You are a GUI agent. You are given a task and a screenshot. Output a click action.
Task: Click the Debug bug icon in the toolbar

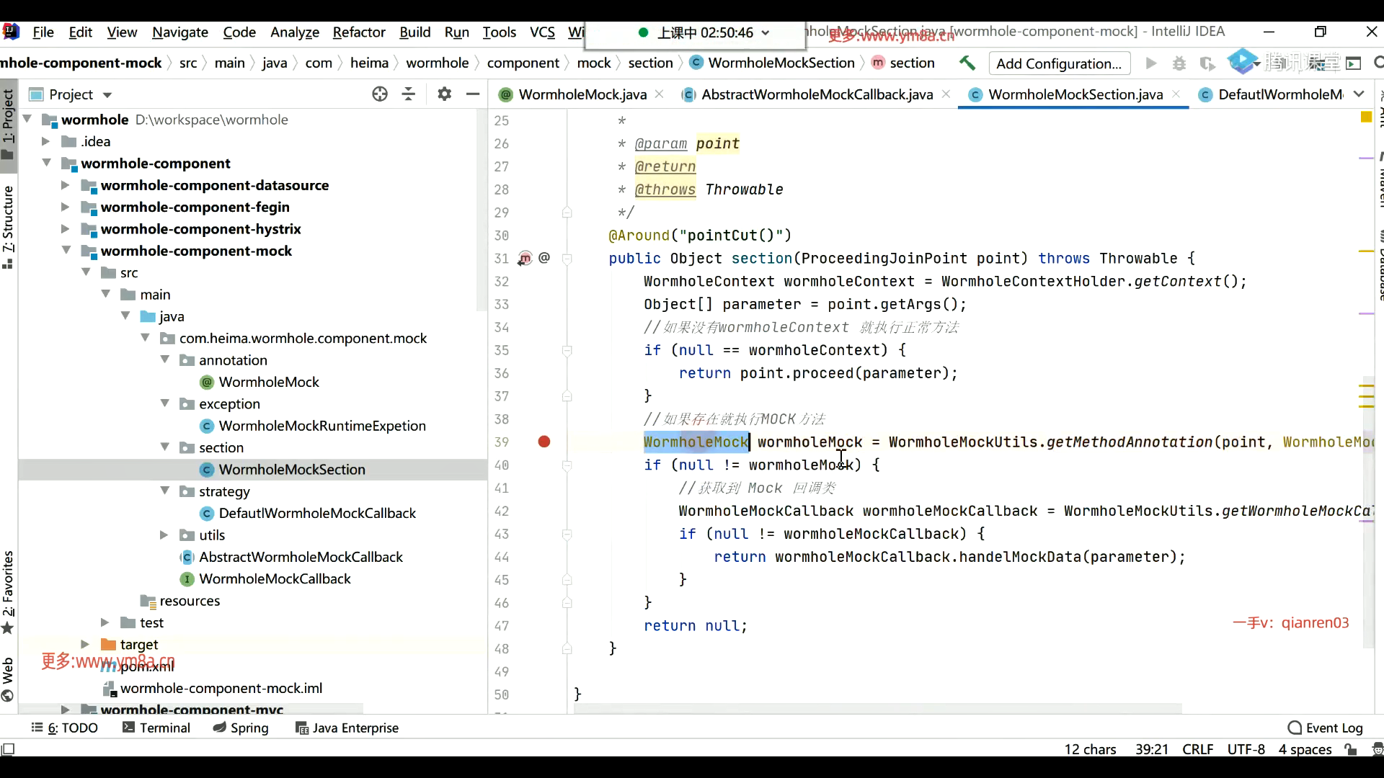pos(1179,63)
